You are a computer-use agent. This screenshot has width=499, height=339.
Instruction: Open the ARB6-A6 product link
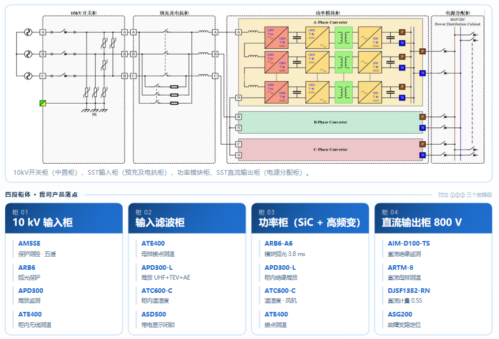(278, 243)
